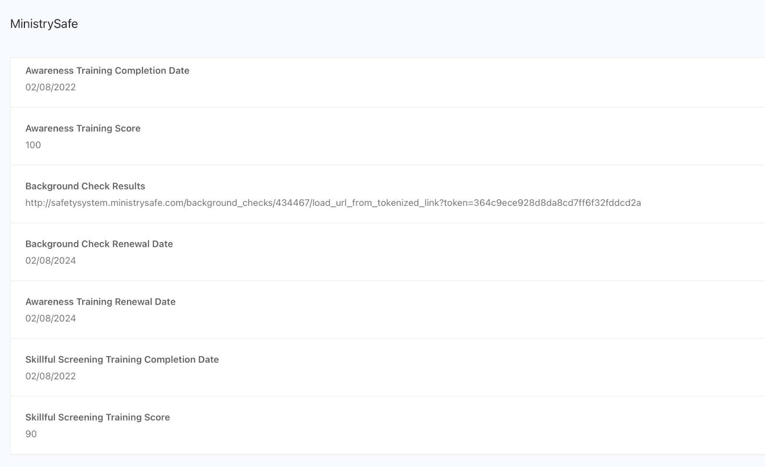Select the Awareness Training Renewal Date value 02/08/2024

(x=51, y=318)
